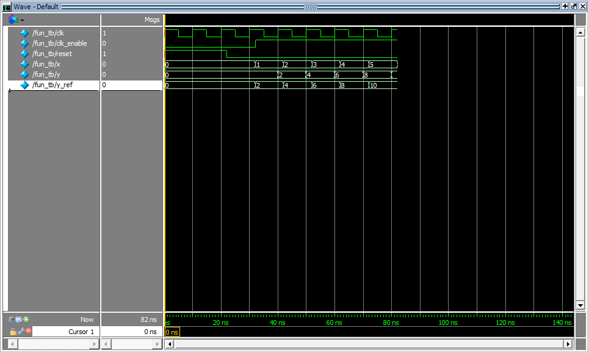Open the signal objects dropdown arrow
This screenshot has height=353, width=589.
click(22, 20)
